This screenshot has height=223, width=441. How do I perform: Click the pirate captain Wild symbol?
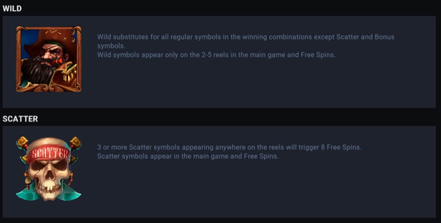point(49,59)
